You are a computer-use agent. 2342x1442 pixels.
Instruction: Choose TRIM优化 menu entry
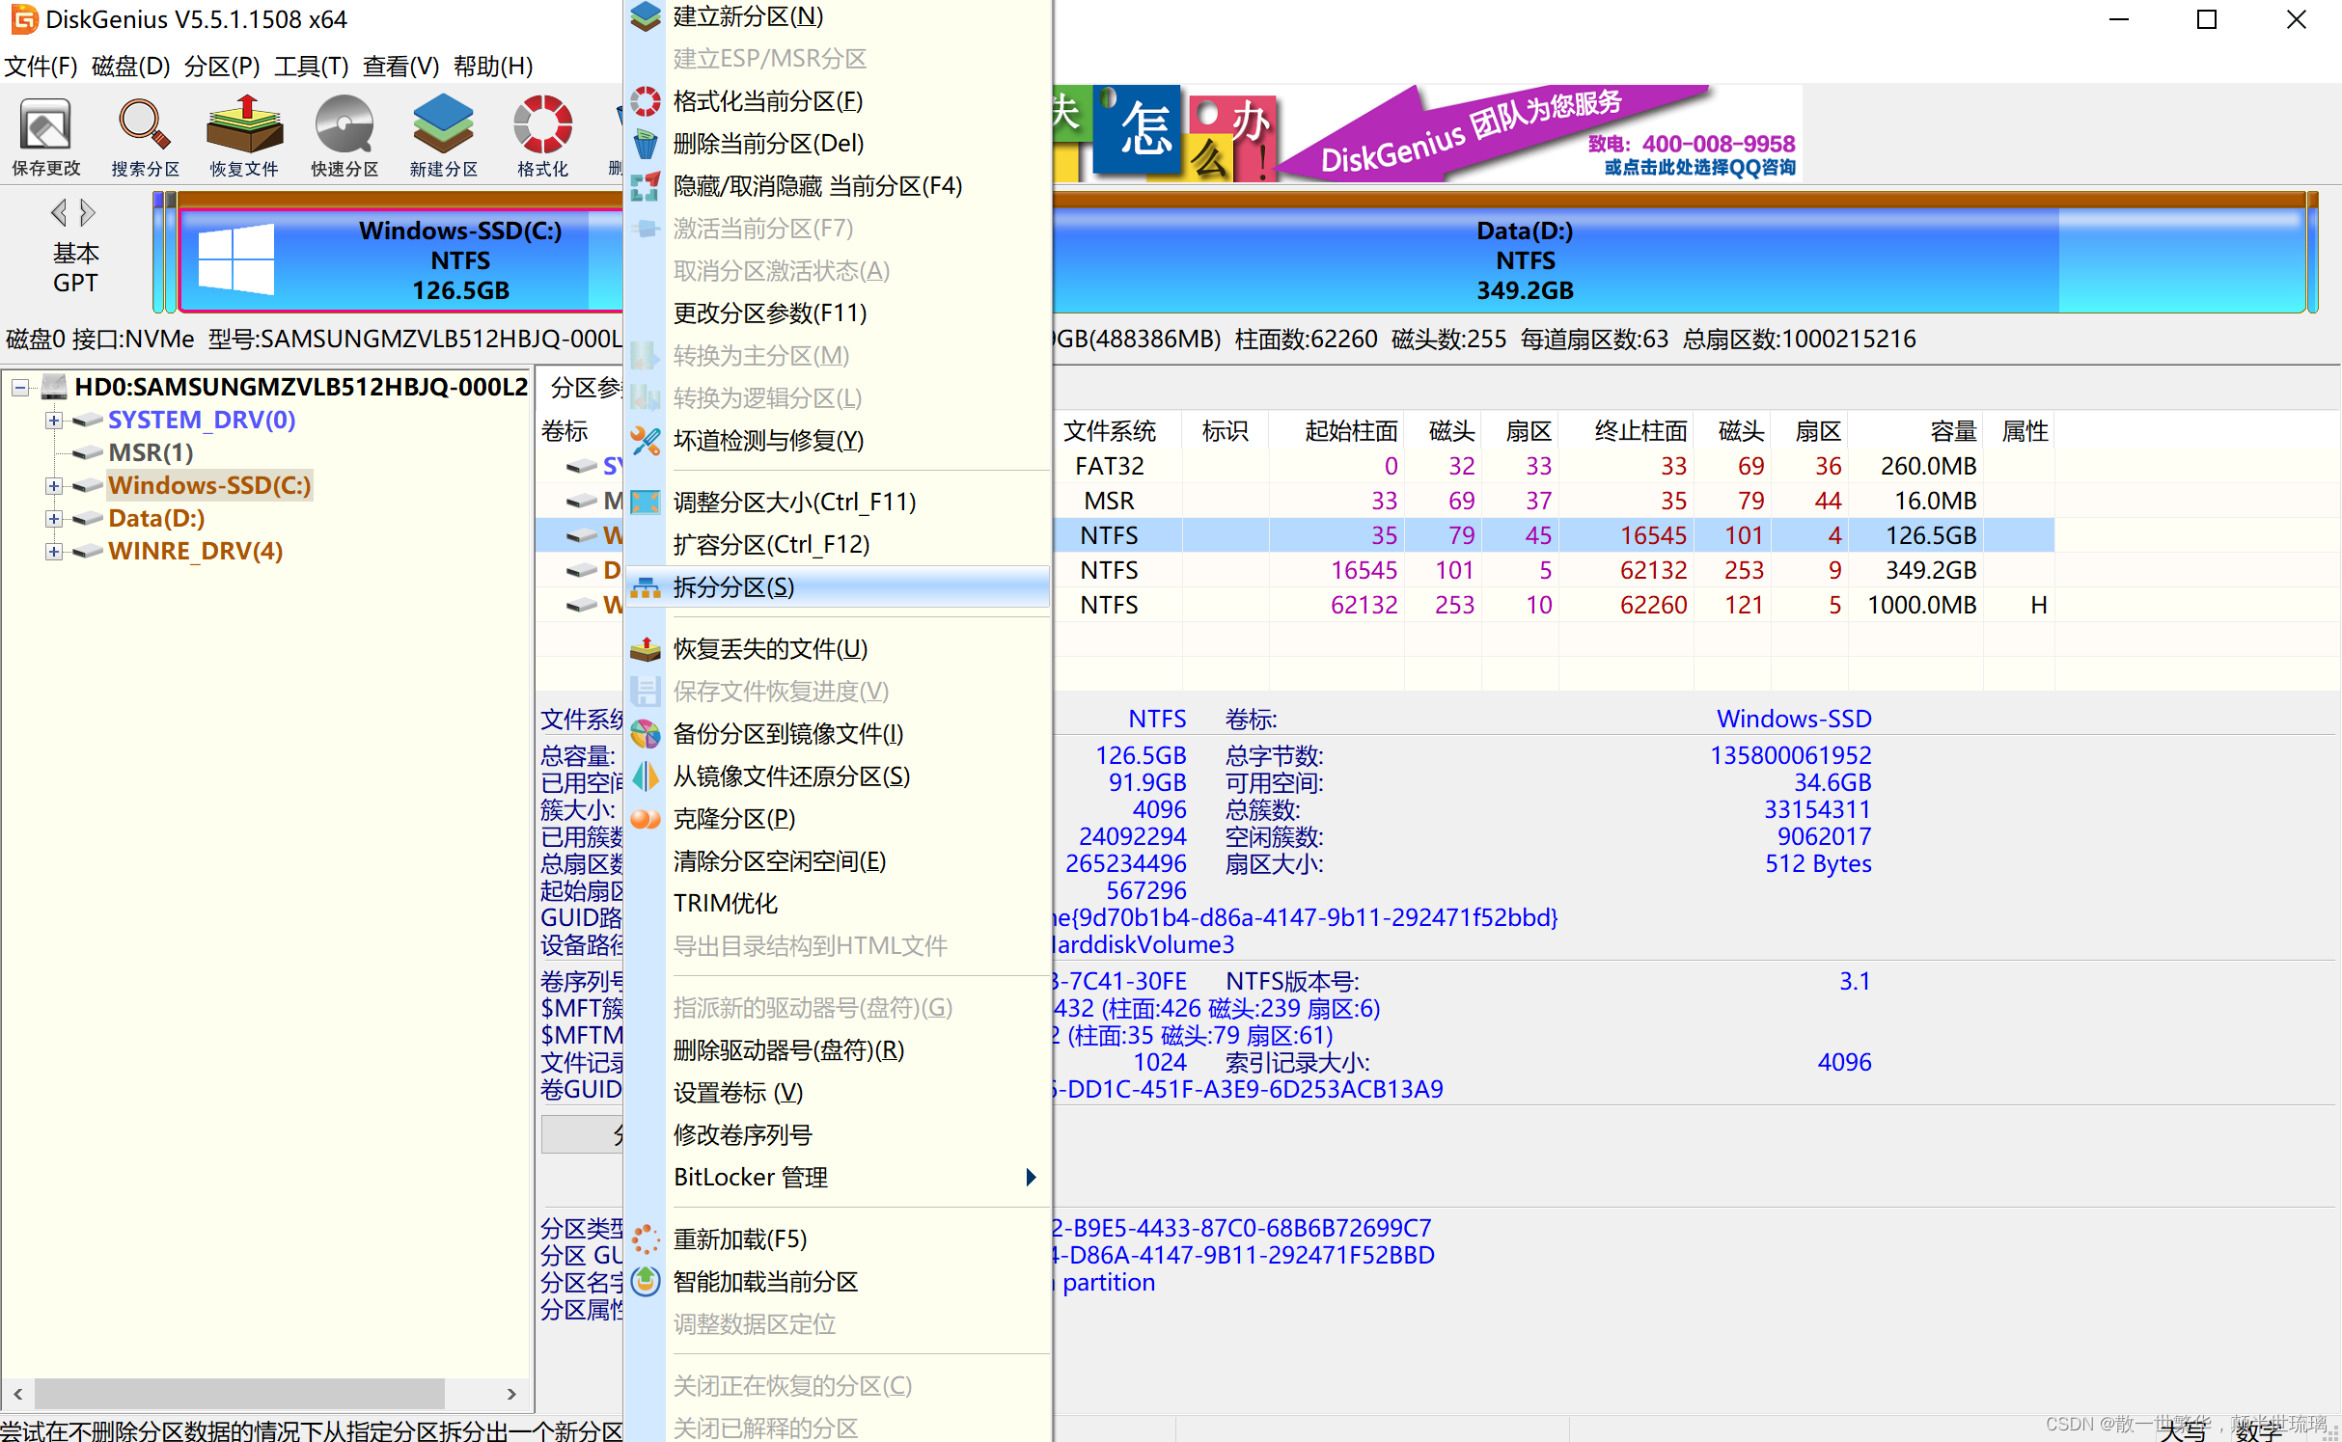pos(838,904)
